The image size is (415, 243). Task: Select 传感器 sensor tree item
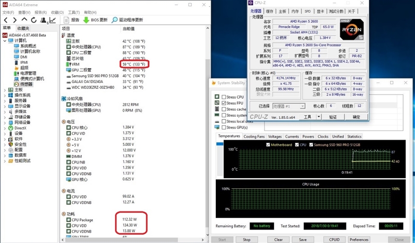pos(23,84)
